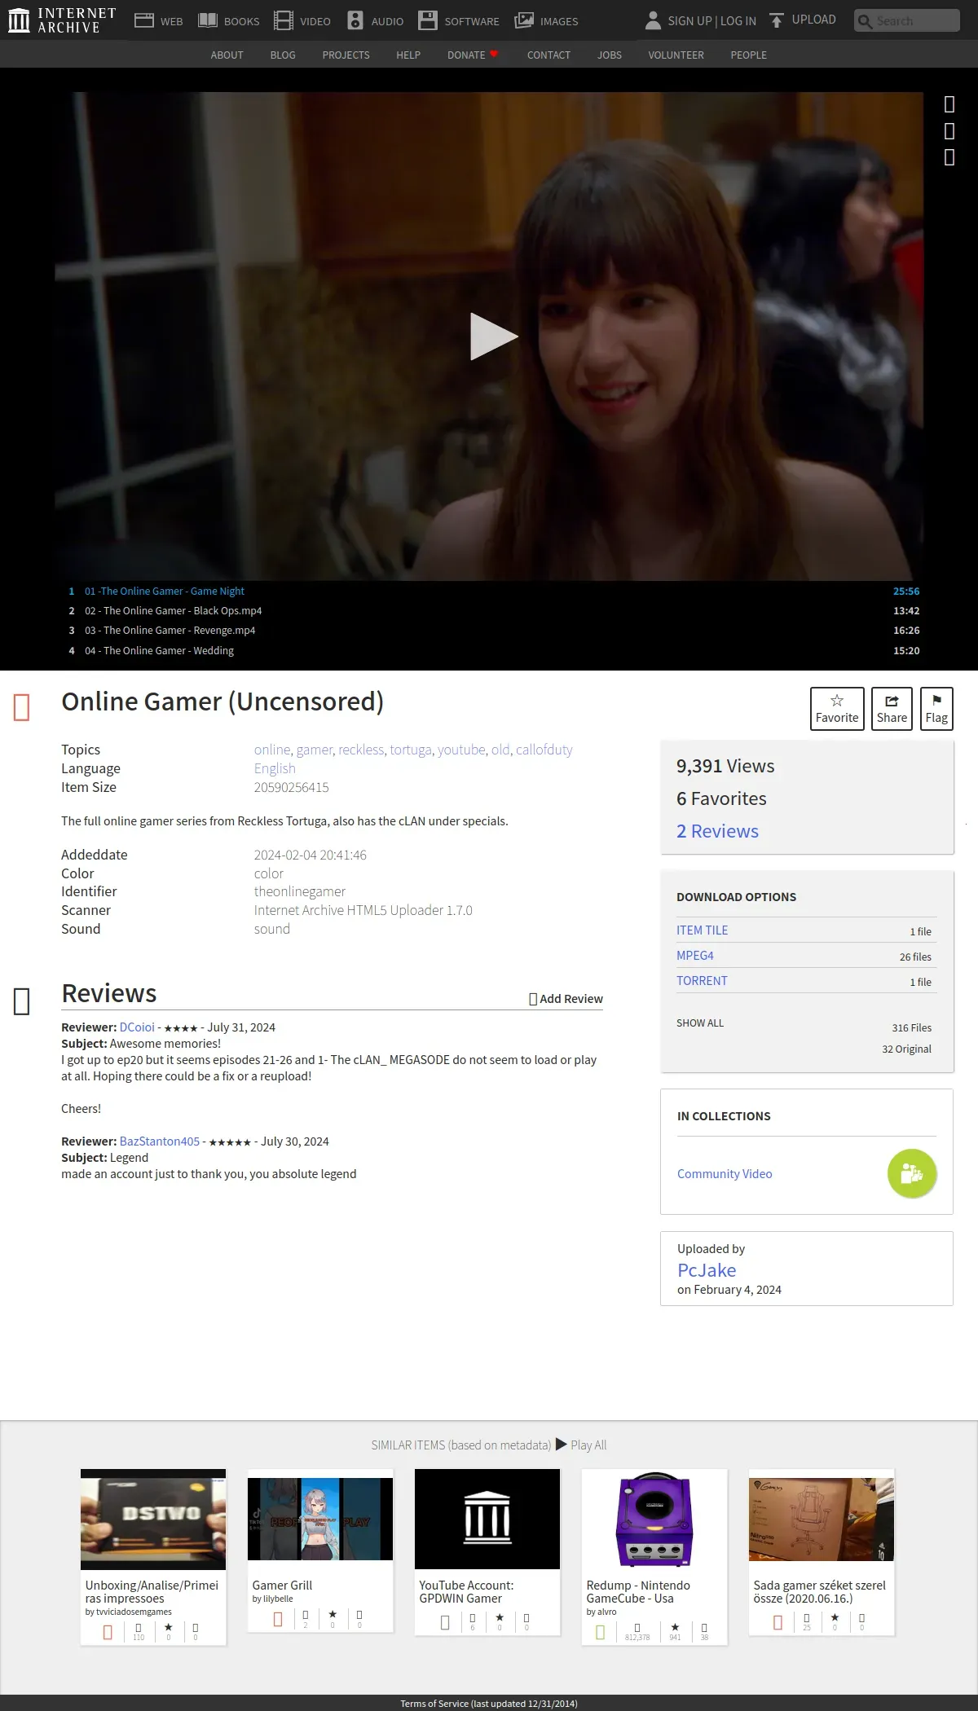Select playlist item Revenge.mp4

[494, 631]
